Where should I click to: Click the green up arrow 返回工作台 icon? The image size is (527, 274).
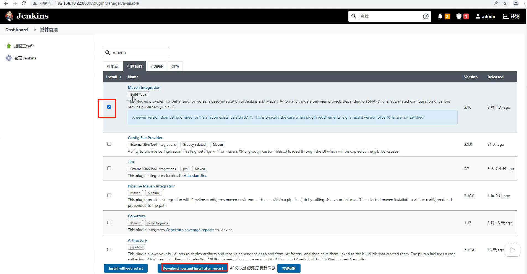point(9,46)
